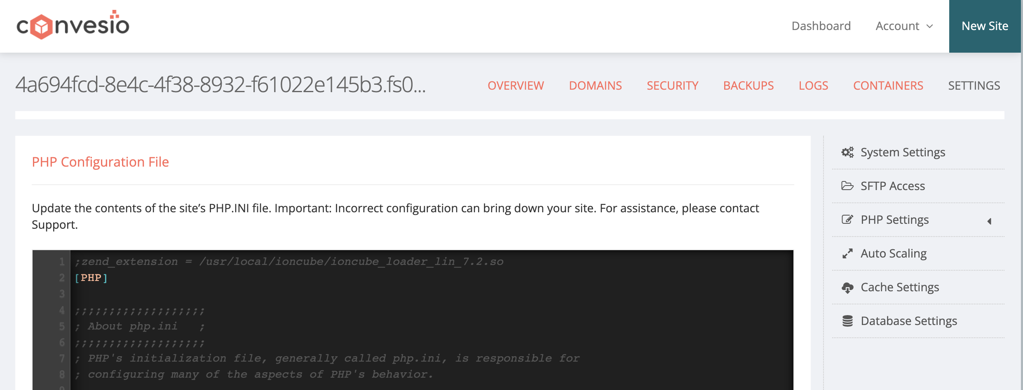Select the Logs tab
1023x390 pixels.
tap(813, 86)
